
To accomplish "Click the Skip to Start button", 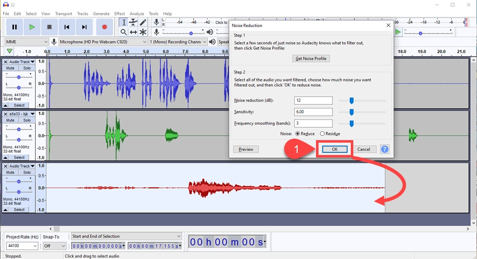I will [67, 27].
